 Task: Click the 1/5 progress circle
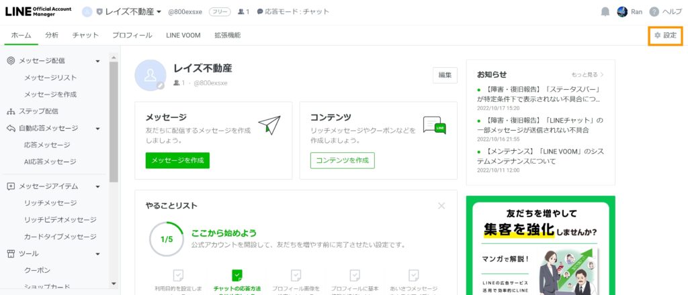tap(167, 239)
